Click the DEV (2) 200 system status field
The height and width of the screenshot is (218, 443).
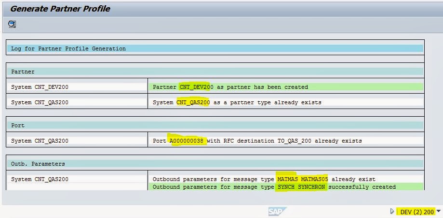(416, 212)
